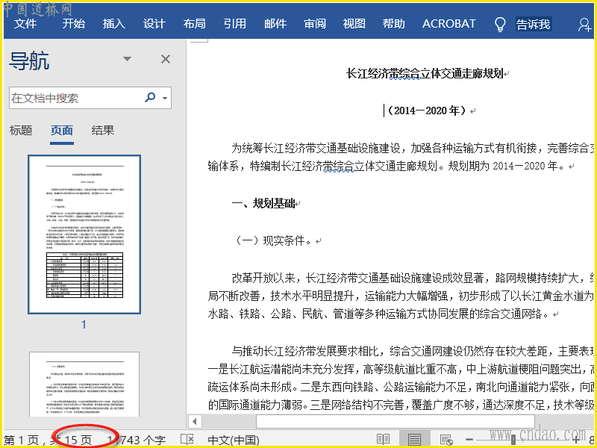Click the share person icon
The image size is (597, 448).
pyautogui.click(x=584, y=25)
